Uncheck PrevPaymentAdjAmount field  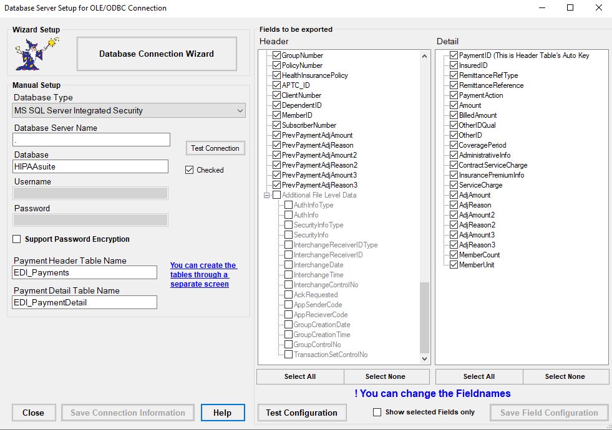277,135
